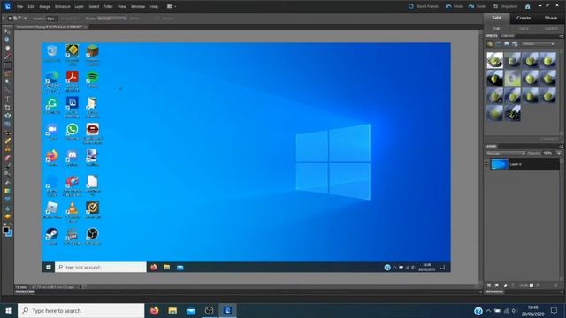Open the layer blend mode dropdown
This screenshot has height=318, width=566.
point(505,153)
